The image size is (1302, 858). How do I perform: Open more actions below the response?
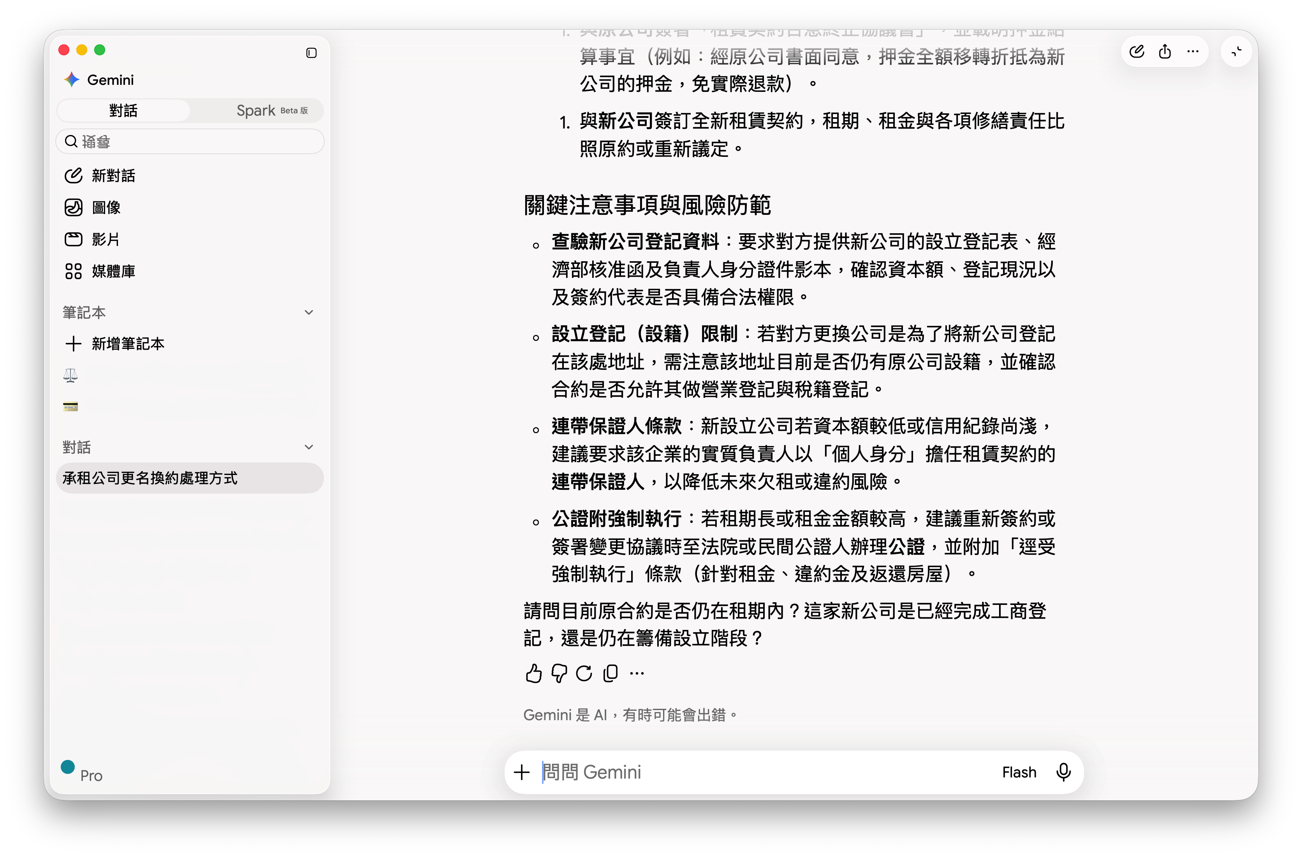637,673
